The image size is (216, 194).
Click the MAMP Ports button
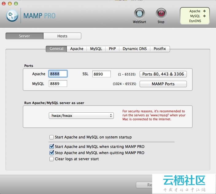(x=163, y=84)
